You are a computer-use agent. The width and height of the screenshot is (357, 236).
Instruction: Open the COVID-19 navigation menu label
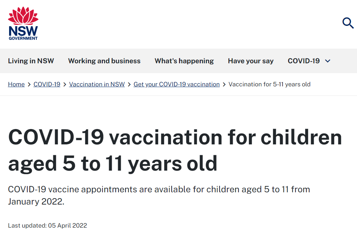(x=304, y=61)
